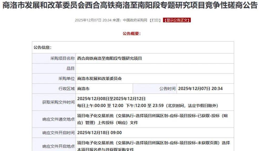The image size is (259, 151).
Task: Click the 【打印】 print link
Action: (155, 20)
